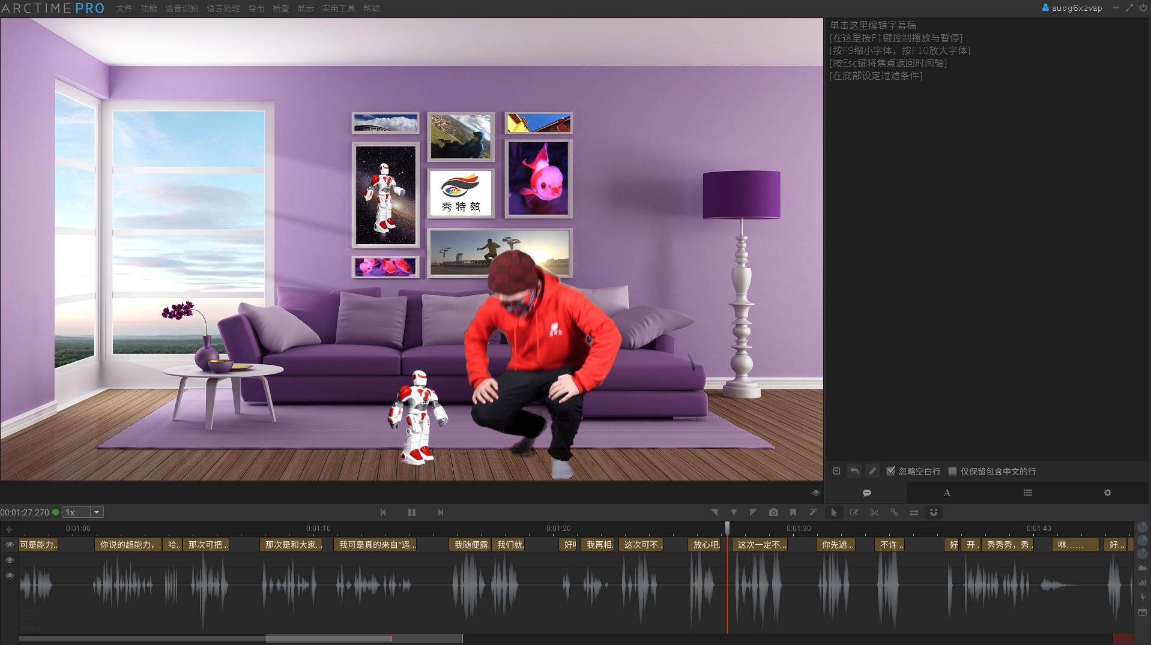Viewport: 1151px width, 645px height.
Task: Open the 语音识别 menu
Action: [x=182, y=8]
